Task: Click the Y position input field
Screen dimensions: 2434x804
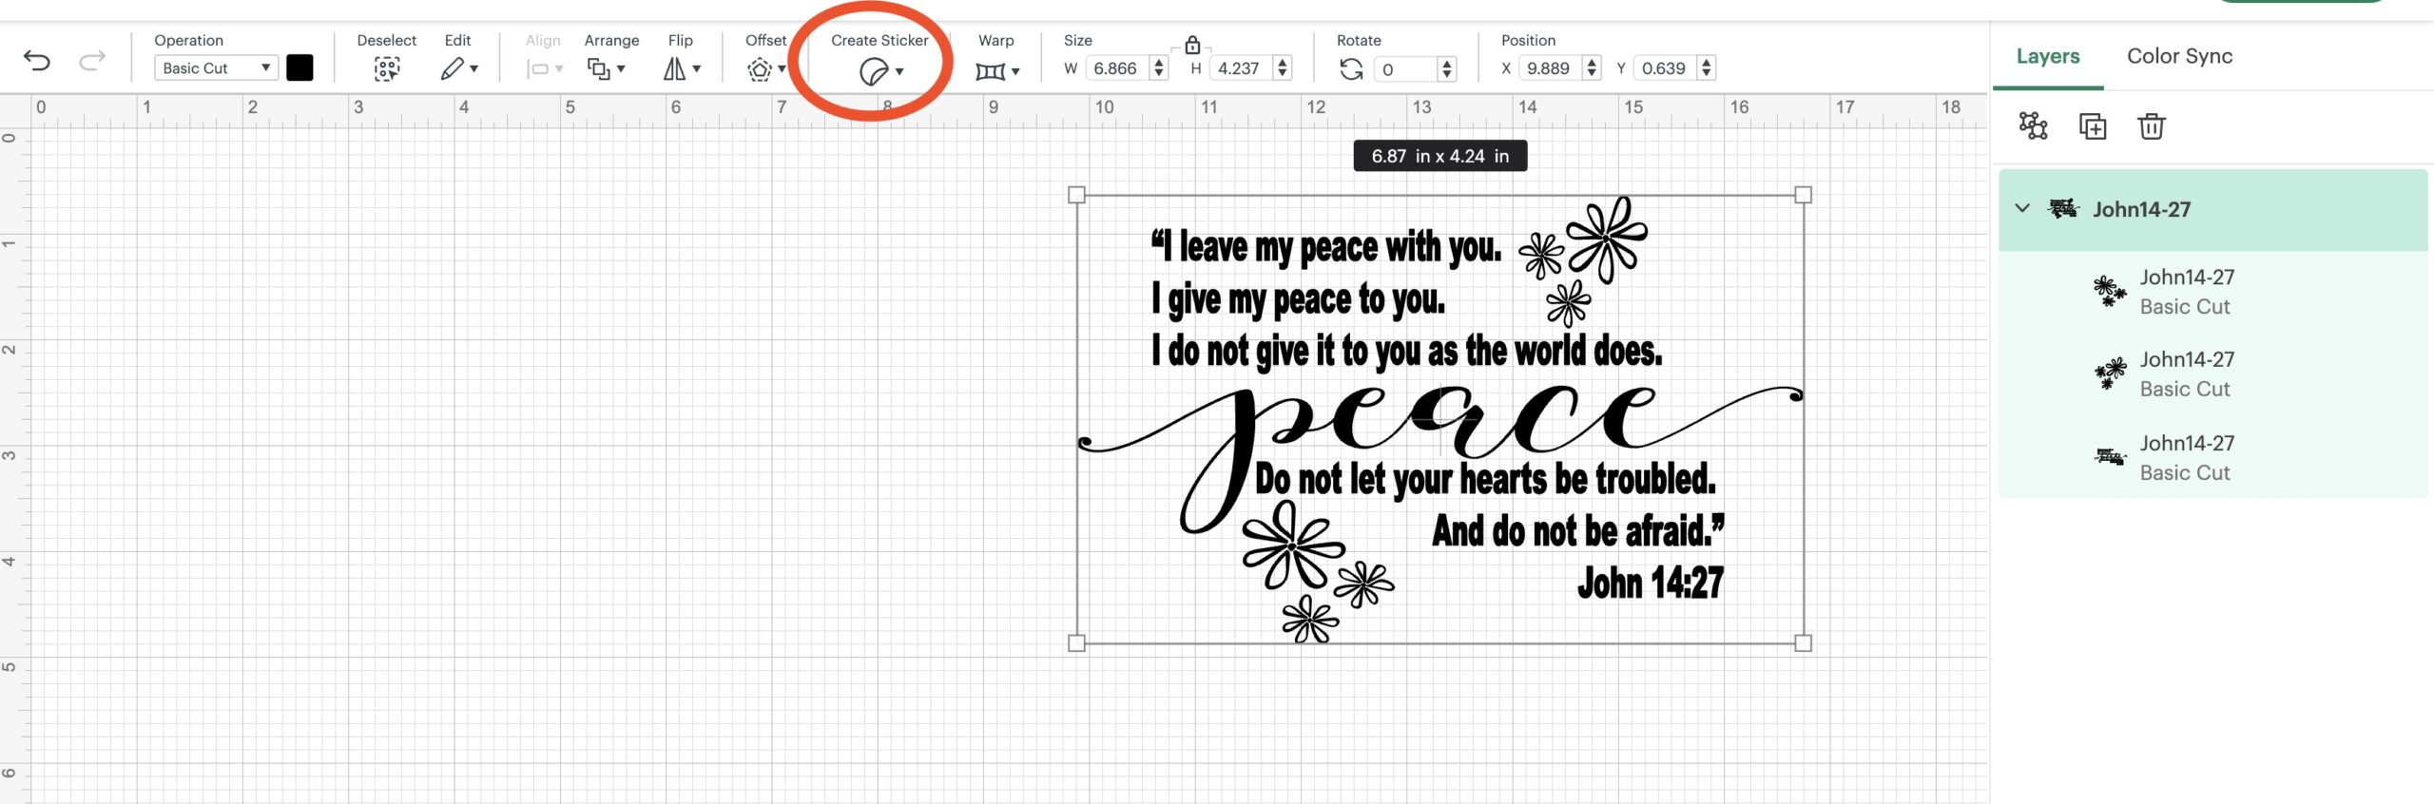Action: pos(1667,68)
